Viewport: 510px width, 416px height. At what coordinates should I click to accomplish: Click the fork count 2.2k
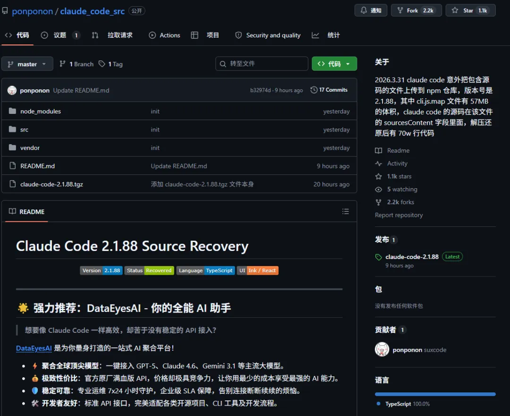tap(428, 10)
